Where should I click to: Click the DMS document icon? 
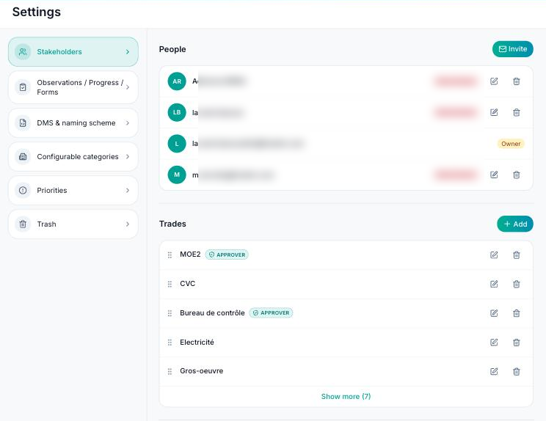tap(23, 122)
